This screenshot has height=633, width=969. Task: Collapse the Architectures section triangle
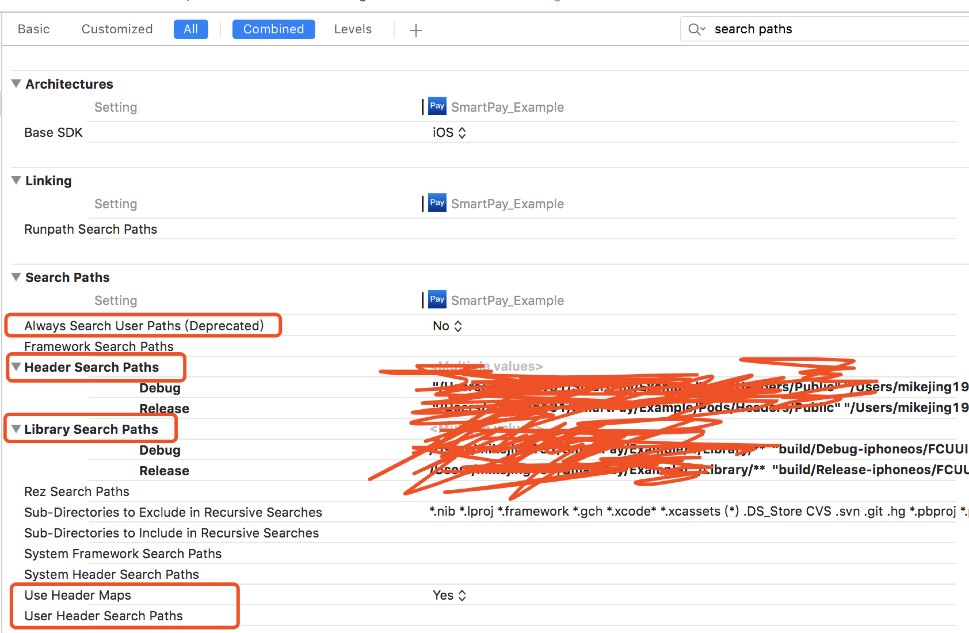coord(16,83)
